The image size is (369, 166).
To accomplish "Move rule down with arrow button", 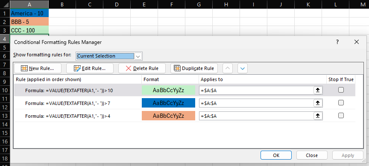I will 243,68.
